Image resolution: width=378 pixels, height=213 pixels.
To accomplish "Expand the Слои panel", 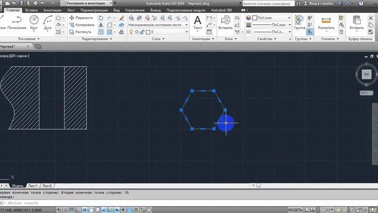I will pyautogui.click(x=158, y=39).
